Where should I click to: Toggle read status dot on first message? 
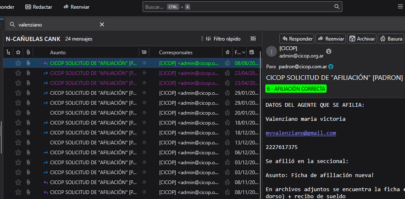click(144, 63)
